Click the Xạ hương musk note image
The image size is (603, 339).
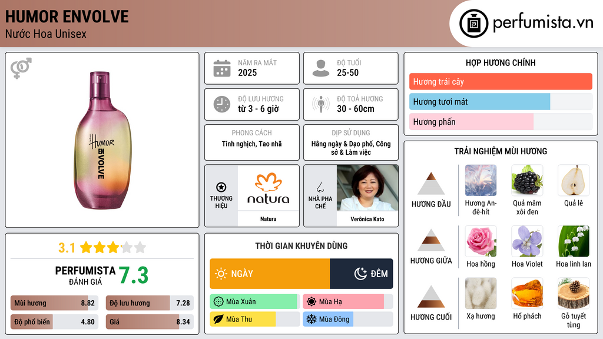coord(481,293)
